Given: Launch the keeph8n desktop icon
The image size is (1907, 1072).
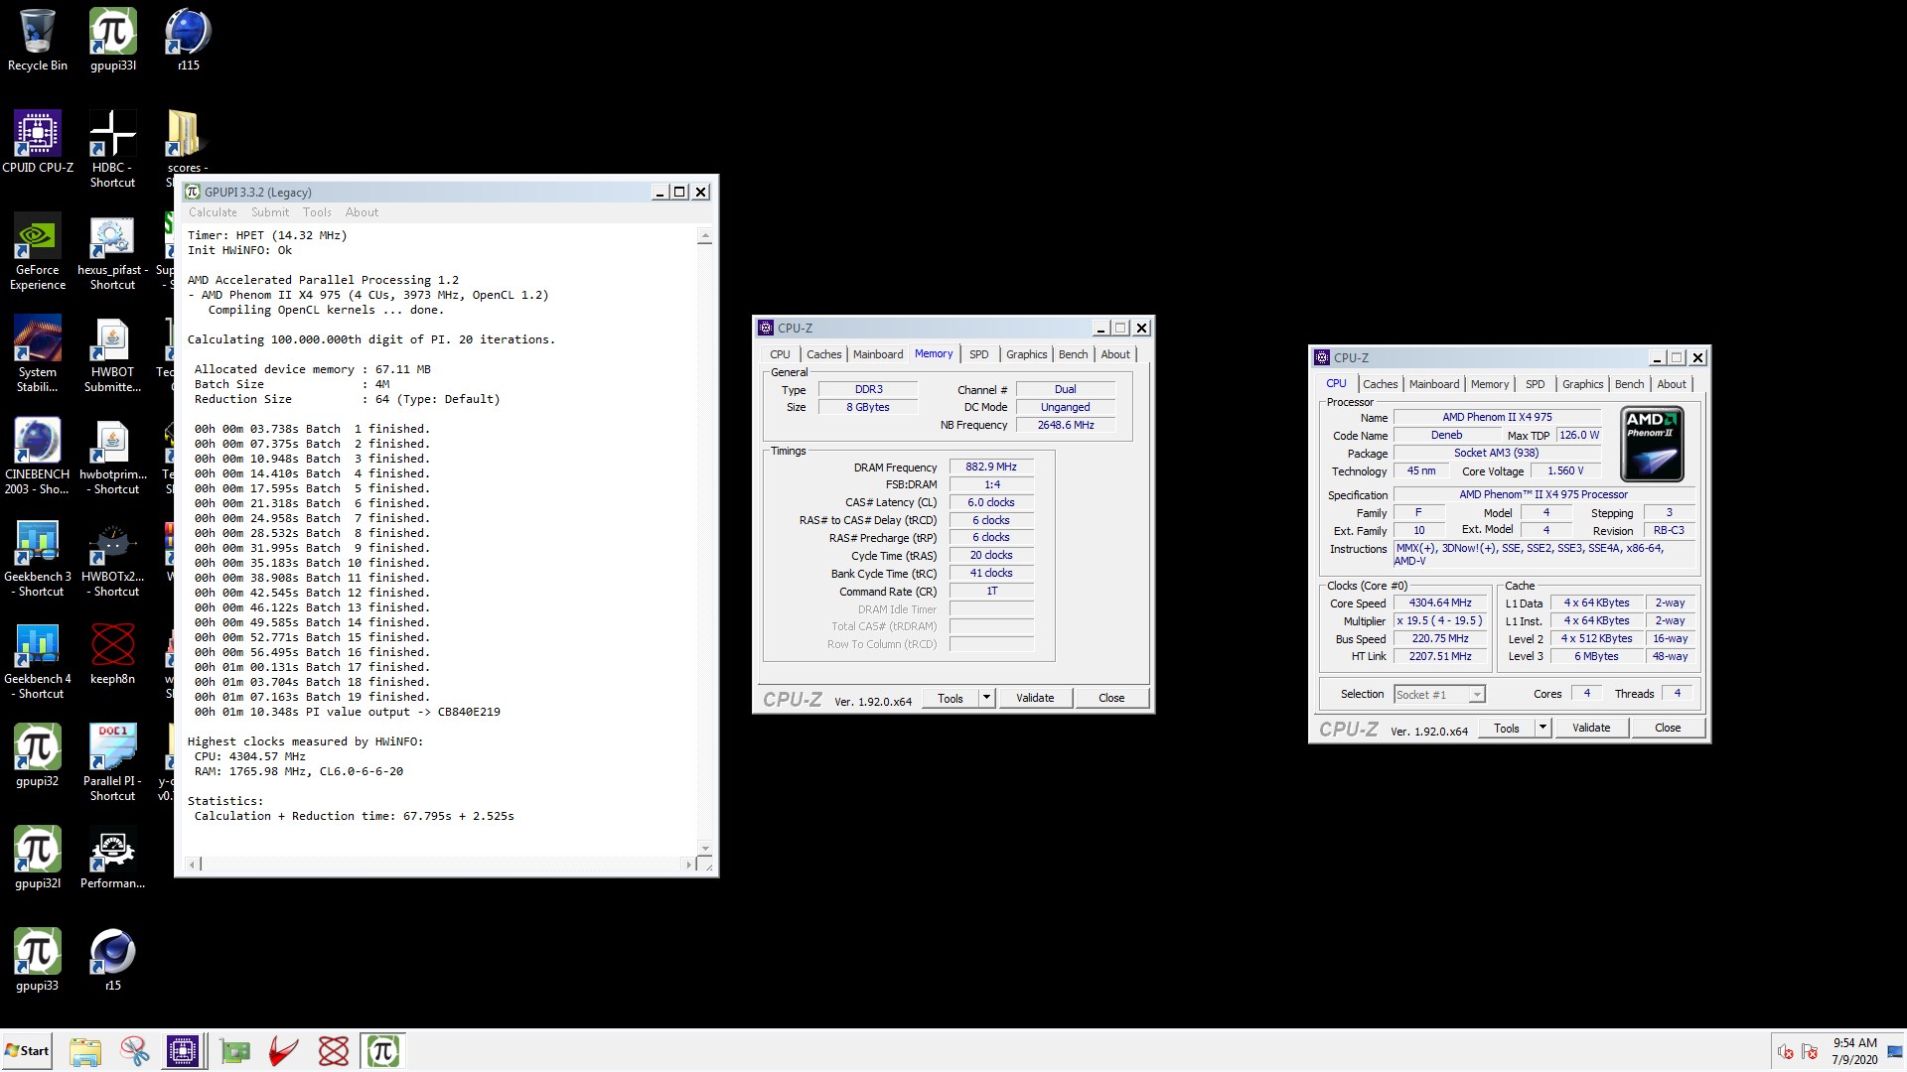Looking at the screenshot, I should pos(112,653).
